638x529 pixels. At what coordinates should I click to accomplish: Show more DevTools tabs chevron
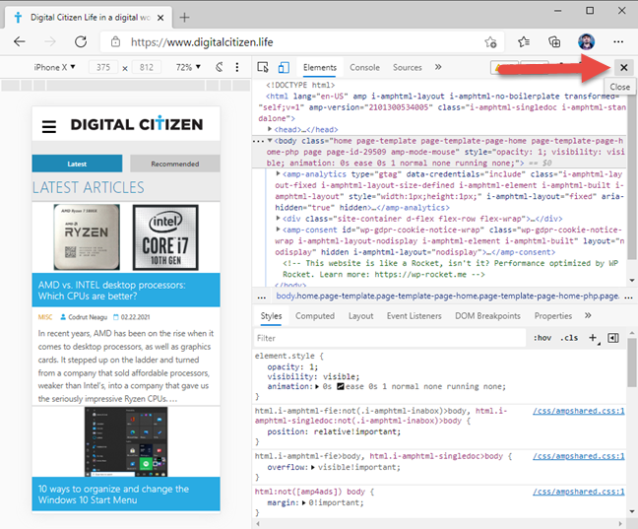coord(438,67)
